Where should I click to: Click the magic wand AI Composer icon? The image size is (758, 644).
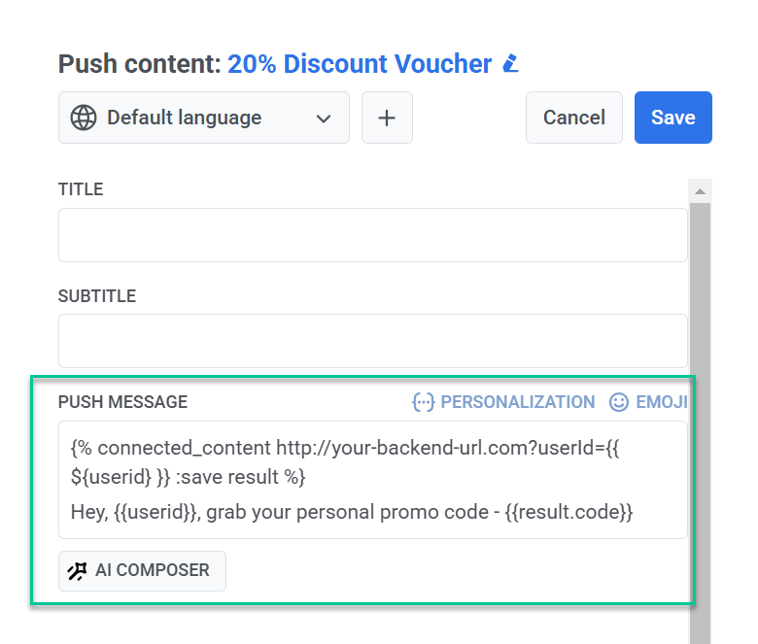[77, 571]
